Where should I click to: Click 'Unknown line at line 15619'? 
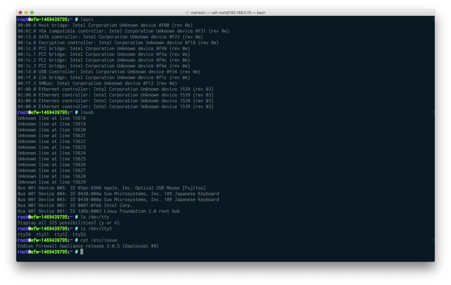(52, 124)
